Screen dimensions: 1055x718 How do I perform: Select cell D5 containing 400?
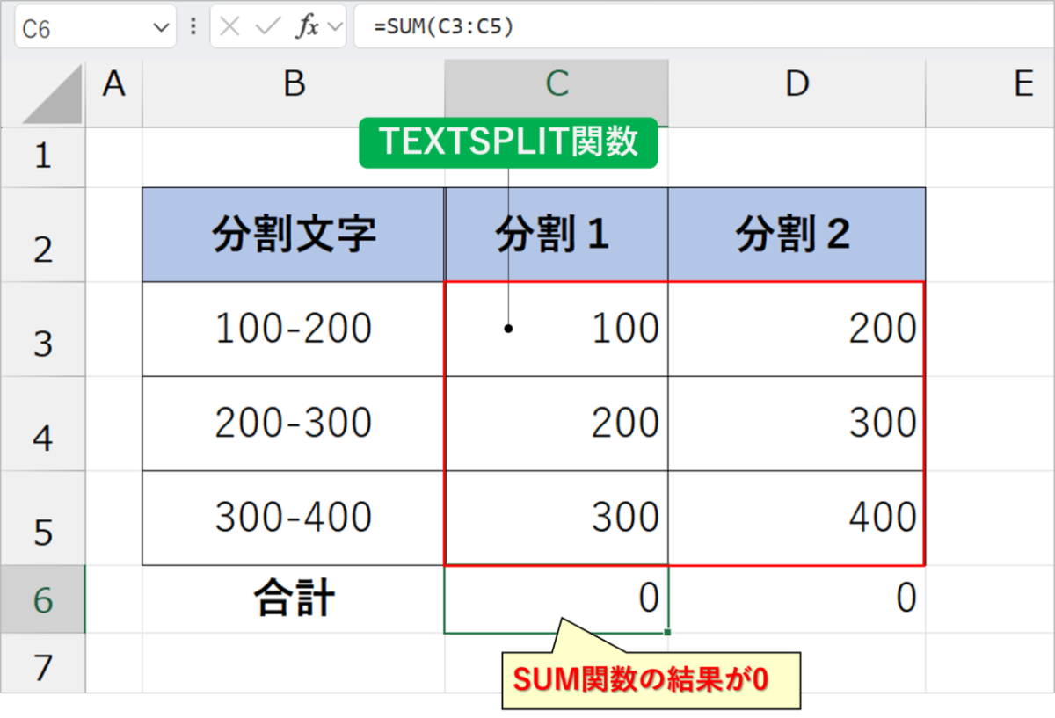797,517
